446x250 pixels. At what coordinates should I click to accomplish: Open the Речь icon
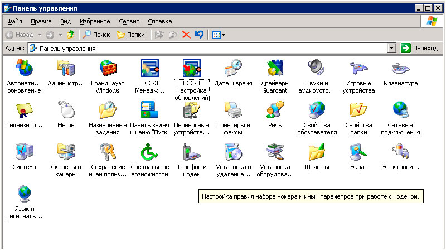(x=275, y=110)
